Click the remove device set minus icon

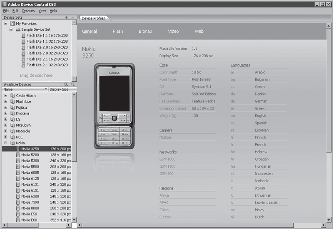tap(73, 17)
